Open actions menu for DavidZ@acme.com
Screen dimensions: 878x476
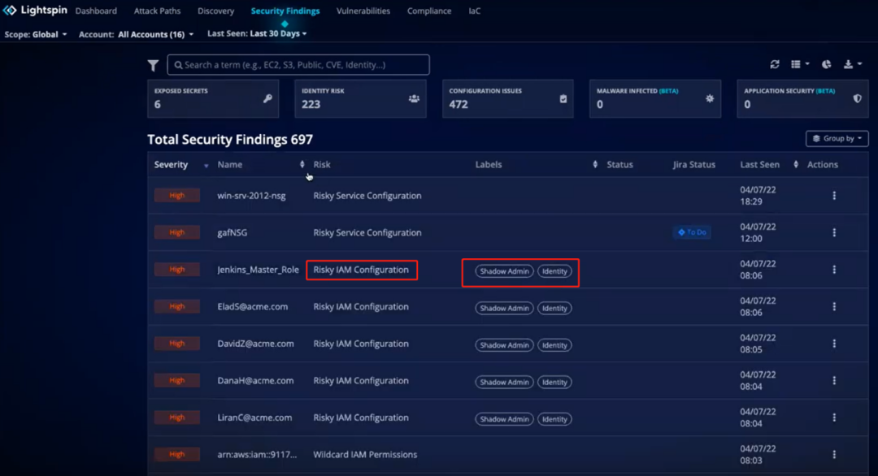(x=834, y=344)
